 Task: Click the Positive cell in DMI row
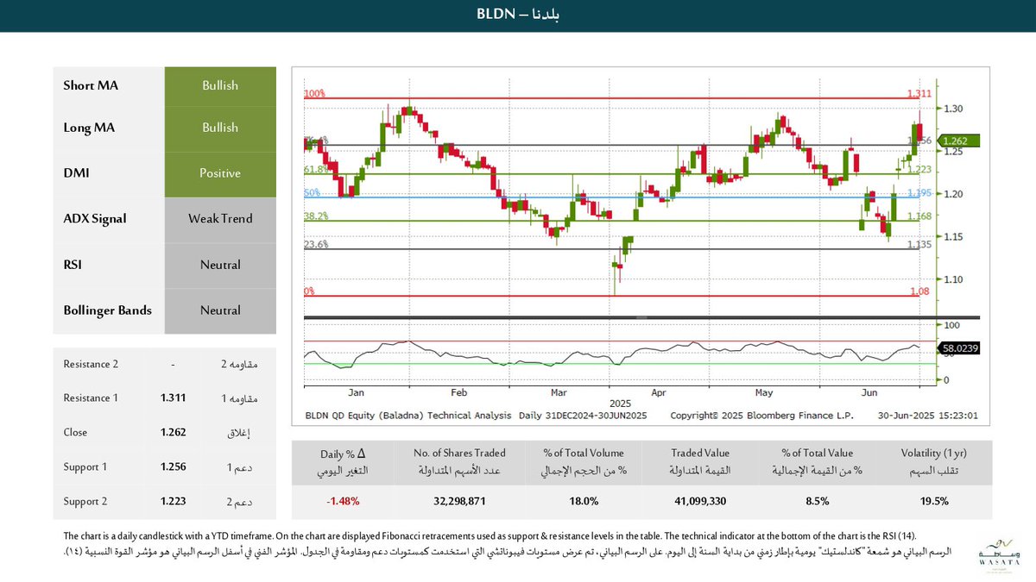pos(220,173)
